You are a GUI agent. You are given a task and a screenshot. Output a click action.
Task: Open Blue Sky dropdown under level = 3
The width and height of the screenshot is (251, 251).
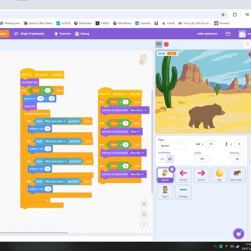point(137,153)
